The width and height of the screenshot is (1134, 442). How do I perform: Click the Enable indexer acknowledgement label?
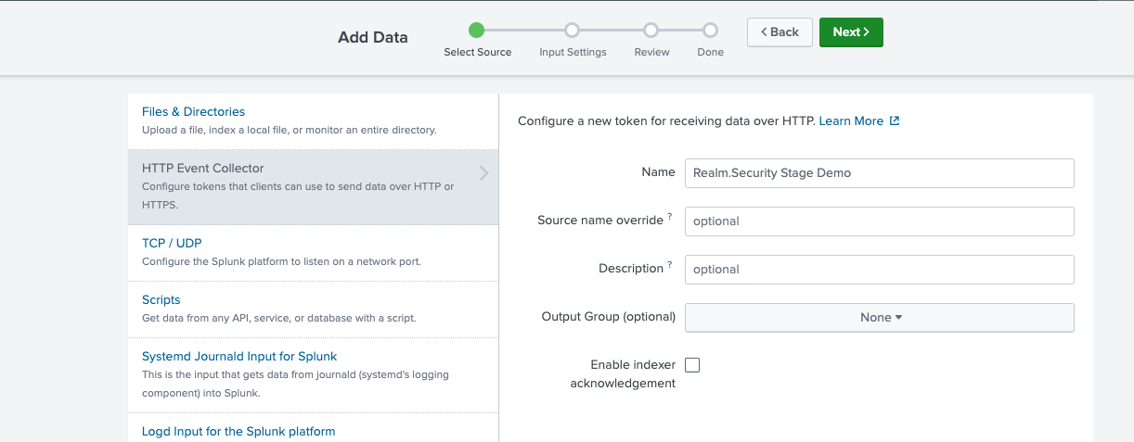(x=623, y=374)
